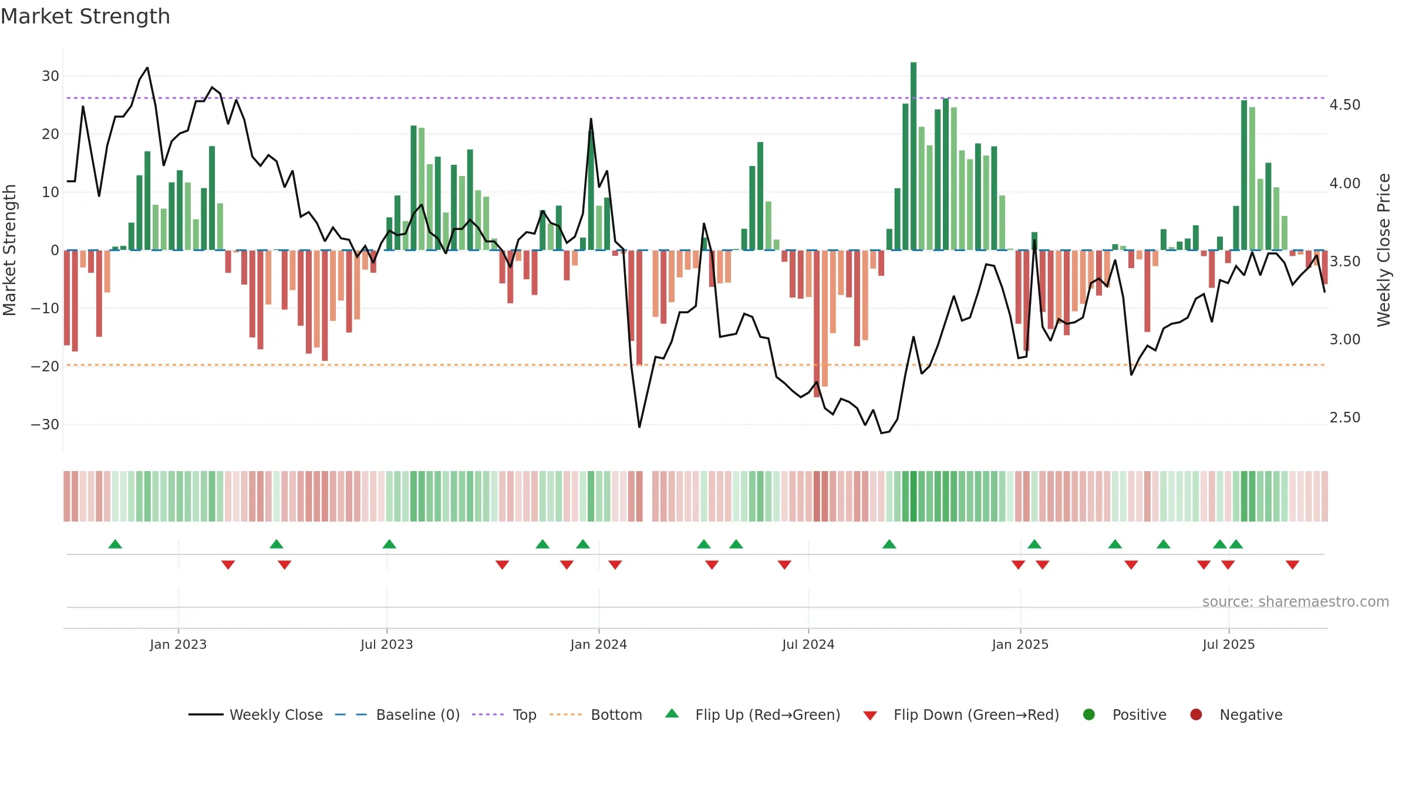
Task: Click the tallest green bar above 30
Action: [914, 156]
